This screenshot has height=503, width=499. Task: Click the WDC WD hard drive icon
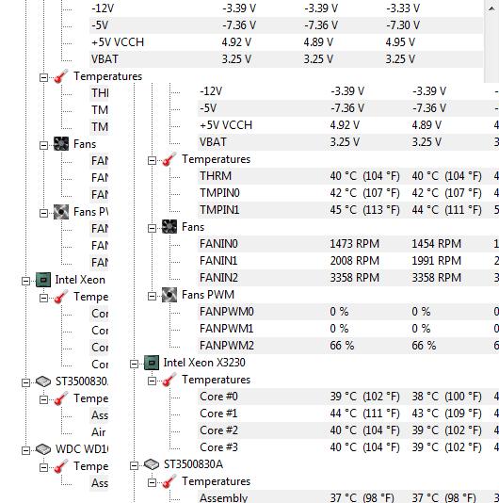click(43, 449)
